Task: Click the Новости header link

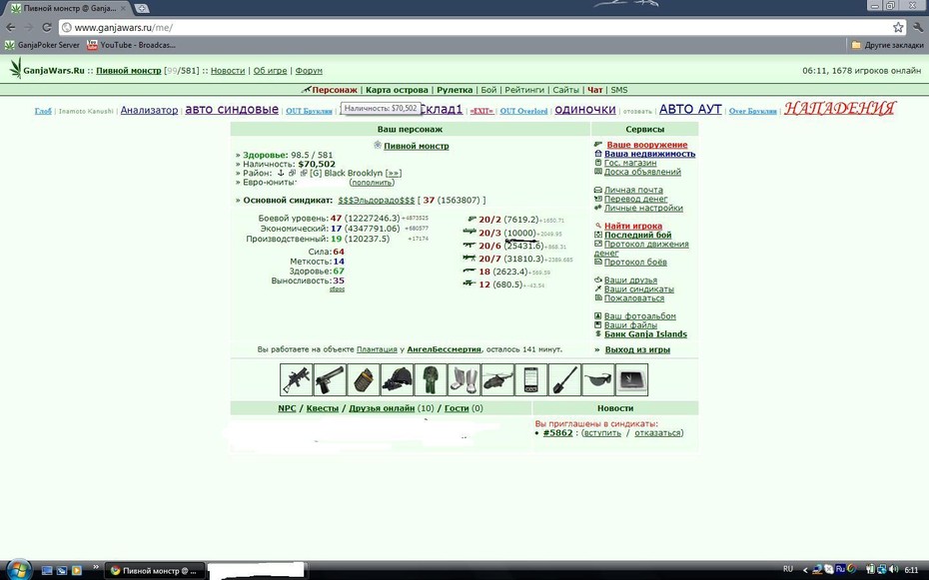Action: (228, 71)
